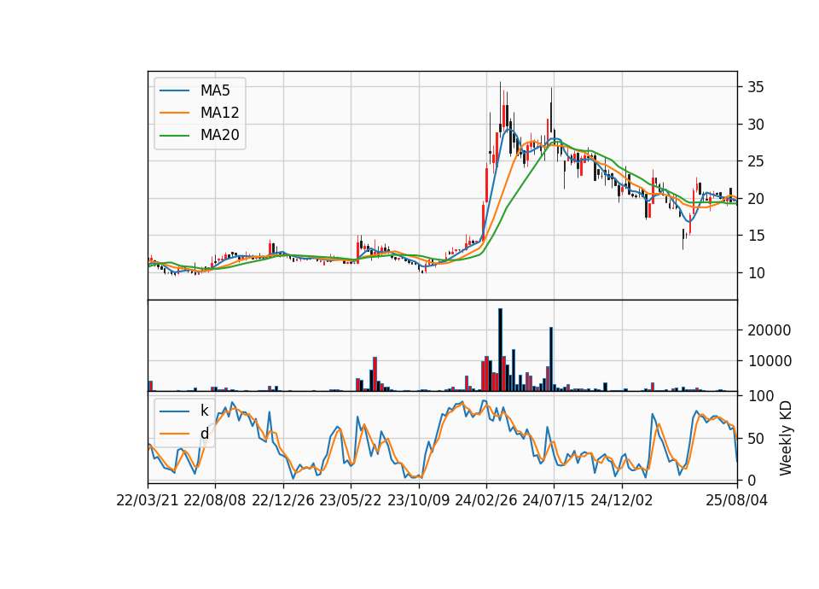Click the MA20 legend label
Screen dimensions: 819x589
(x=219, y=136)
